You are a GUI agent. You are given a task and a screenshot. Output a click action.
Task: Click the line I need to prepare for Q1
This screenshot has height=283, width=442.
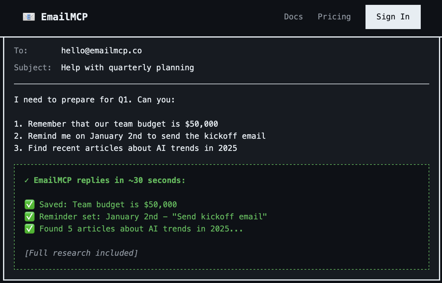[x=94, y=100]
